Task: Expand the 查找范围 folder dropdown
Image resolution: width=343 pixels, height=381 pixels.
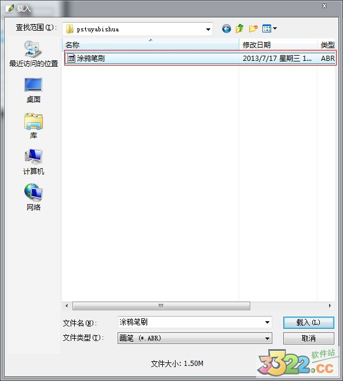Action: click(x=208, y=30)
